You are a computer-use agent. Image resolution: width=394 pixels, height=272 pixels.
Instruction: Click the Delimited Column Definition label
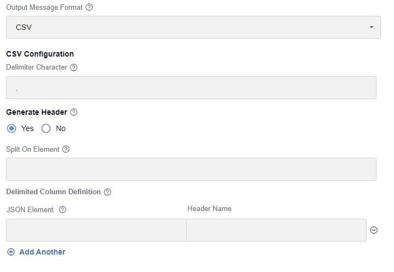(53, 192)
